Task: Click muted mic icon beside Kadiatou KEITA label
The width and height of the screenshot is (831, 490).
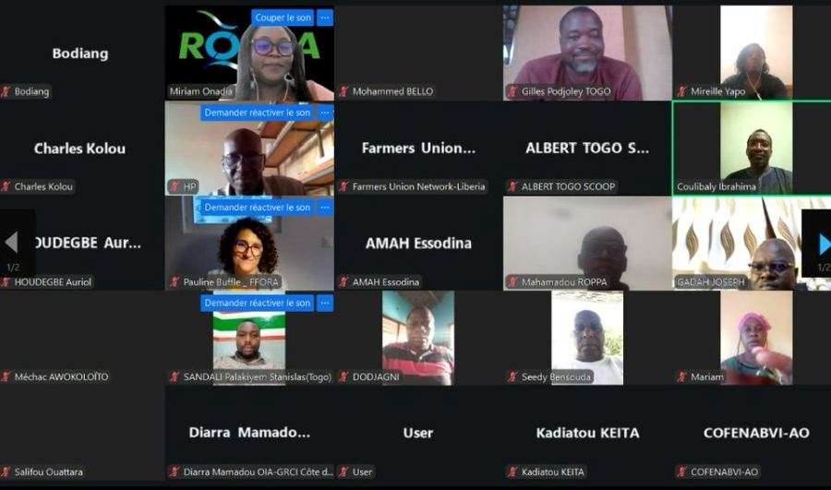Action: click(x=512, y=472)
